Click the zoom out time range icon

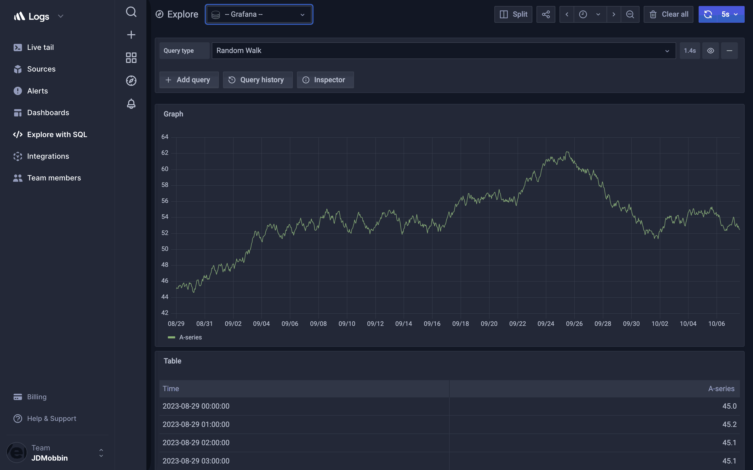point(630,14)
